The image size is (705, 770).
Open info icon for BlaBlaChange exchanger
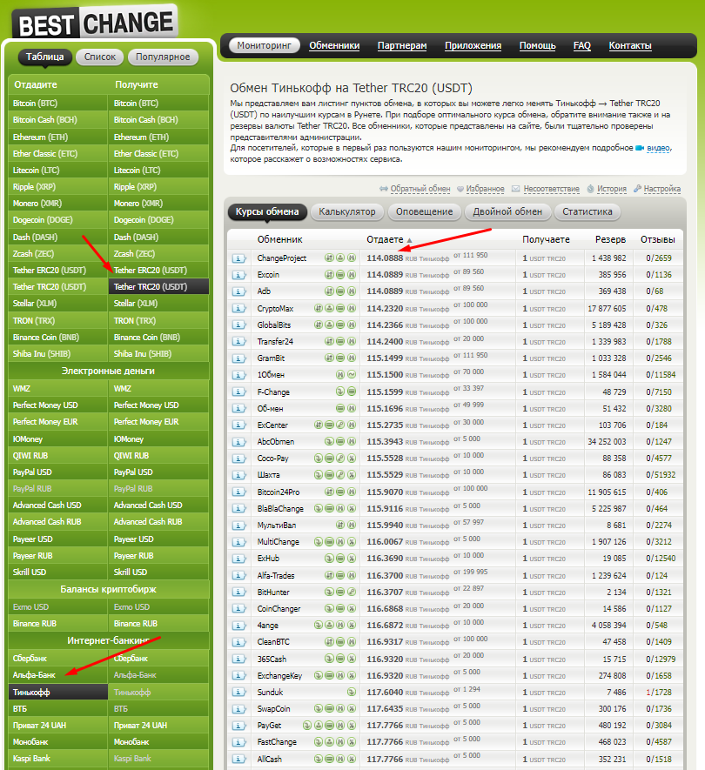(x=238, y=509)
